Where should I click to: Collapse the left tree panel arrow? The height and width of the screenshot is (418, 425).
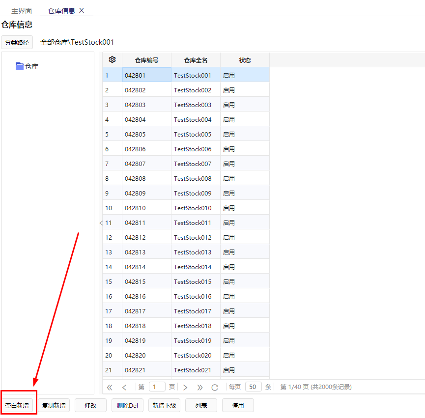[101, 223]
